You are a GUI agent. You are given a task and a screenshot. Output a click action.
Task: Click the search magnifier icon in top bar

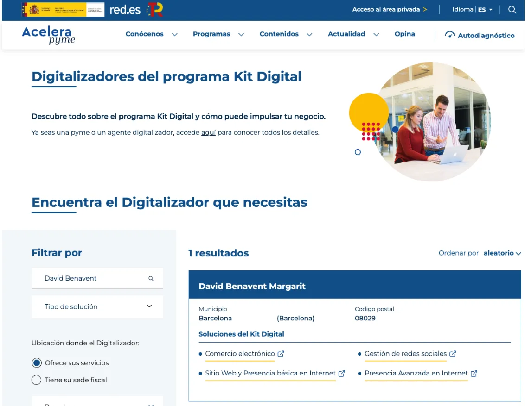click(x=512, y=10)
